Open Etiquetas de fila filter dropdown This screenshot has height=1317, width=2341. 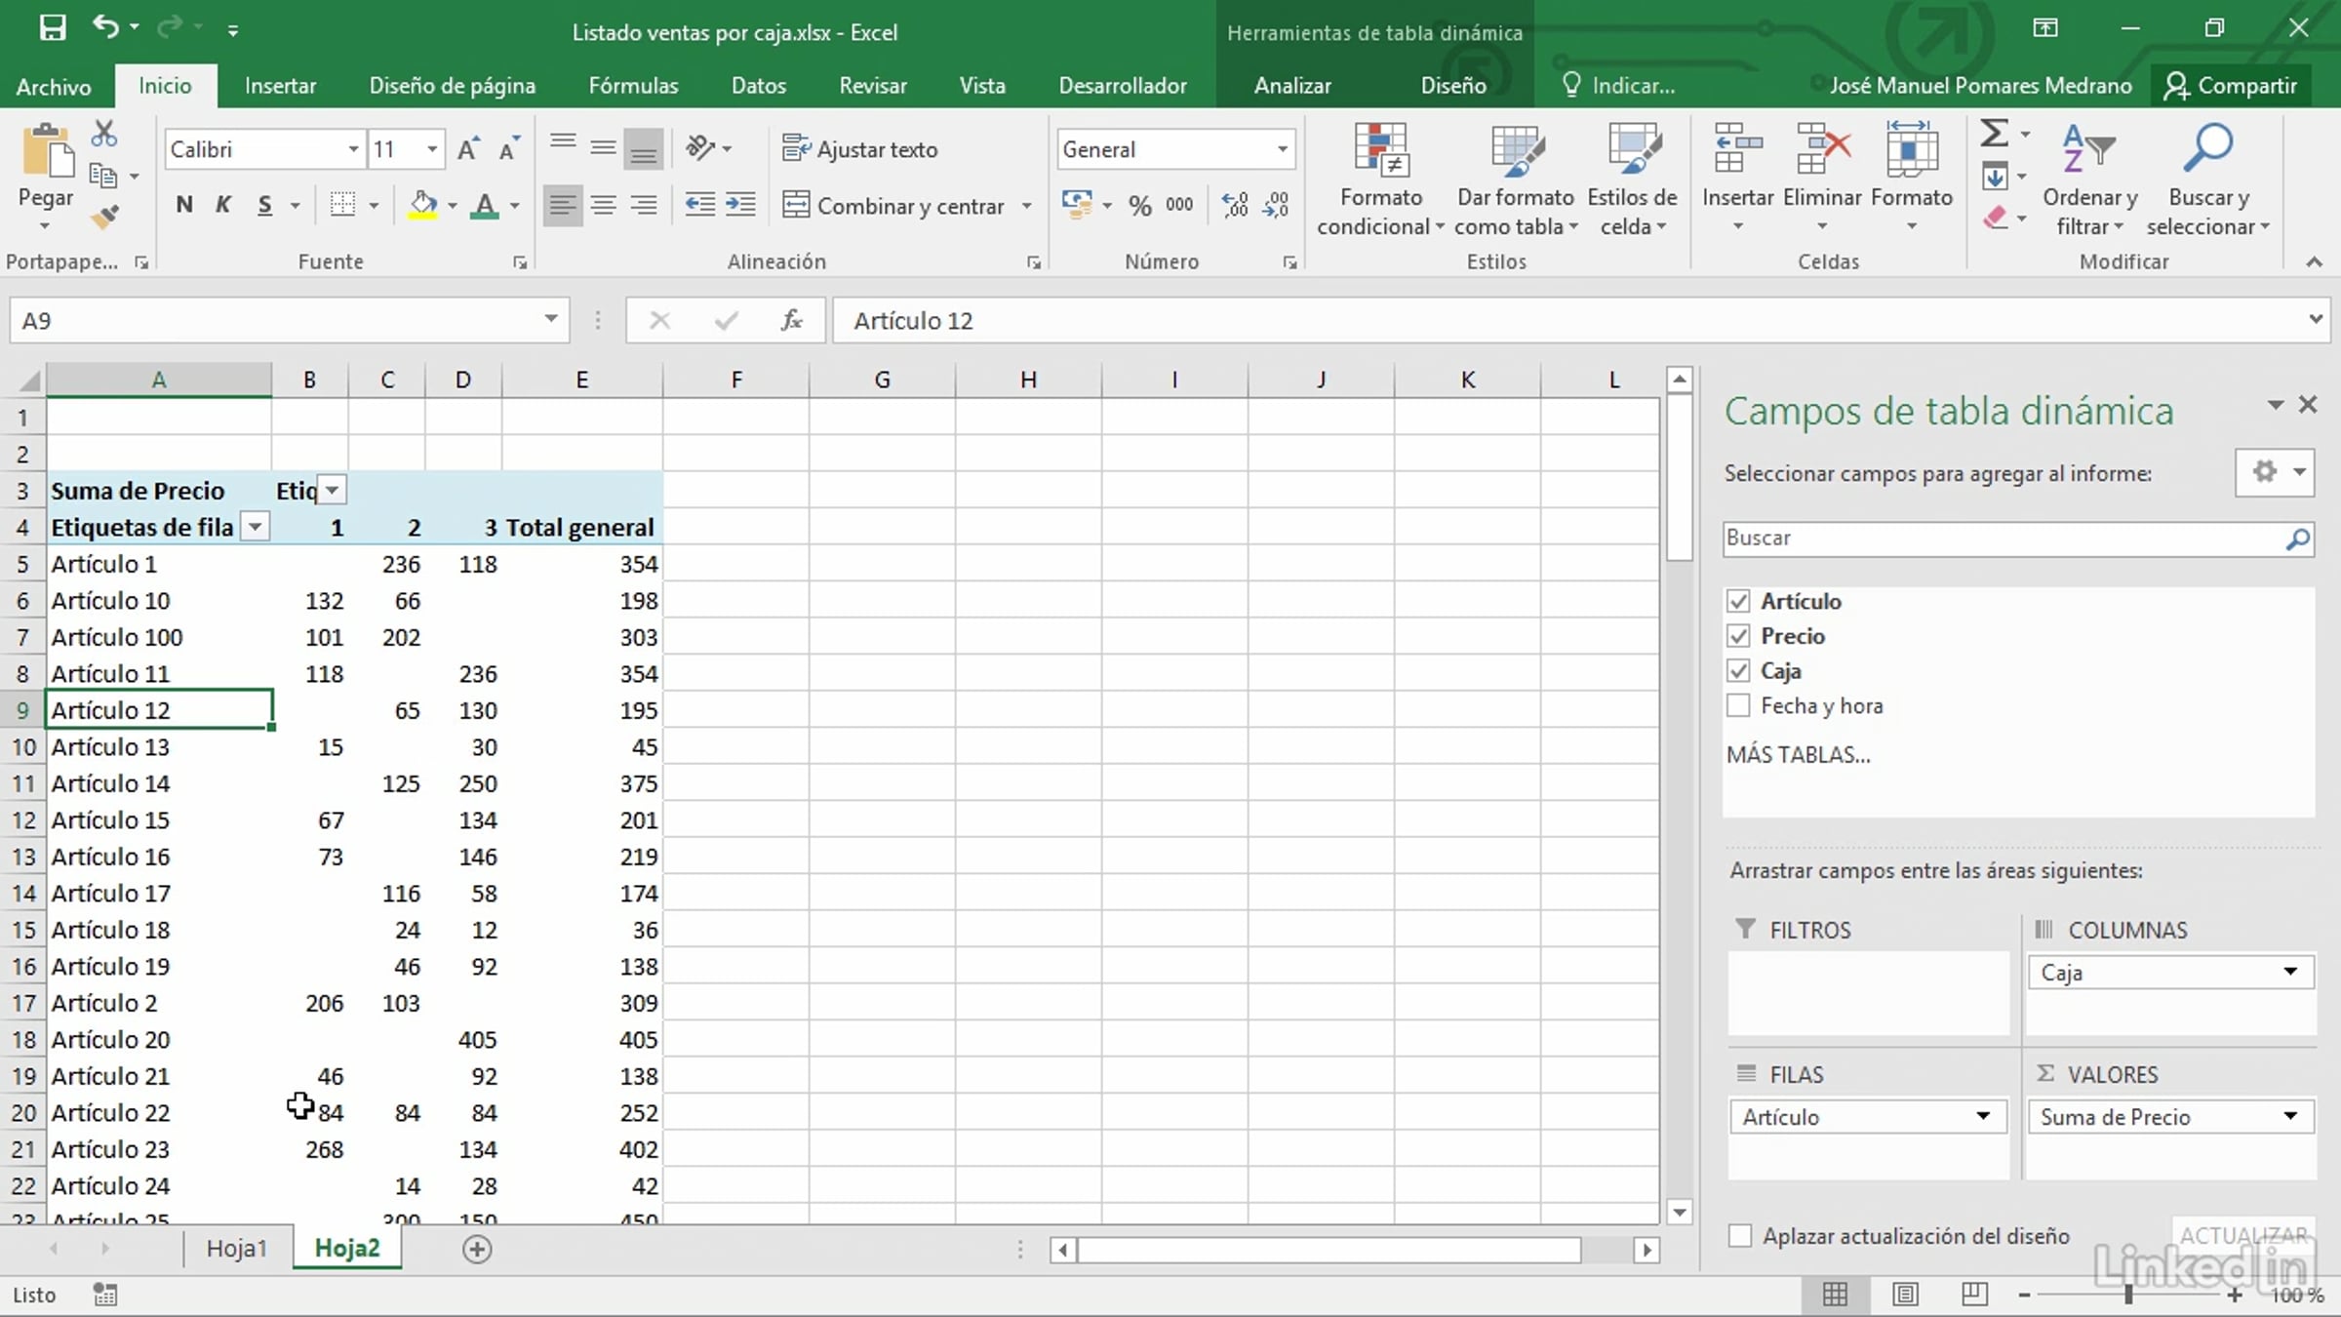click(x=255, y=528)
